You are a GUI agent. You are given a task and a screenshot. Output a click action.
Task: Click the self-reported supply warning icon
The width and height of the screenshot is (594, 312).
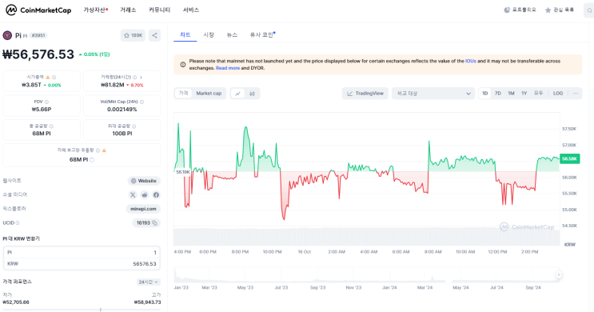coord(104,150)
